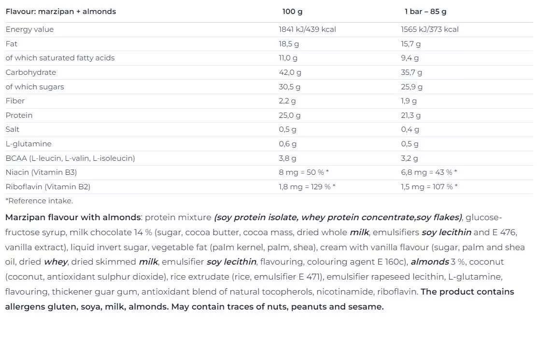This screenshot has height=339, width=540.
Task: Select the "100 g" column header
Action: click(x=292, y=12)
